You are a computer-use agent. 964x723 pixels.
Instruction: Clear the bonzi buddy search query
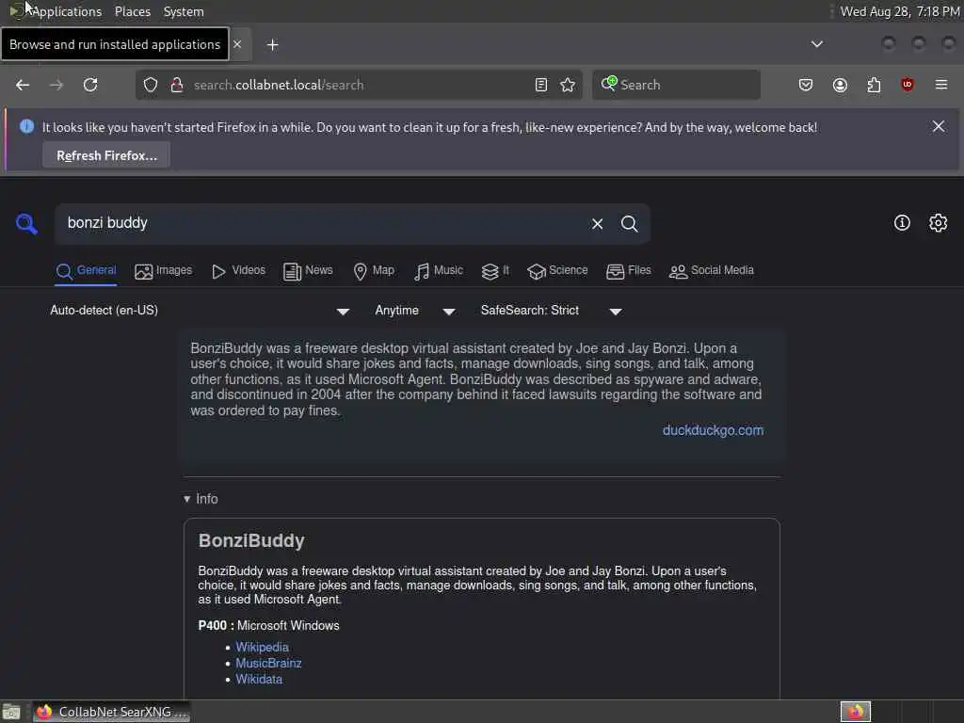click(x=597, y=224)
